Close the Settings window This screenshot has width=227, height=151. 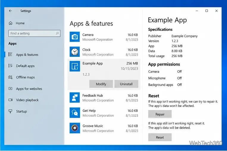[x=216, y=11]
